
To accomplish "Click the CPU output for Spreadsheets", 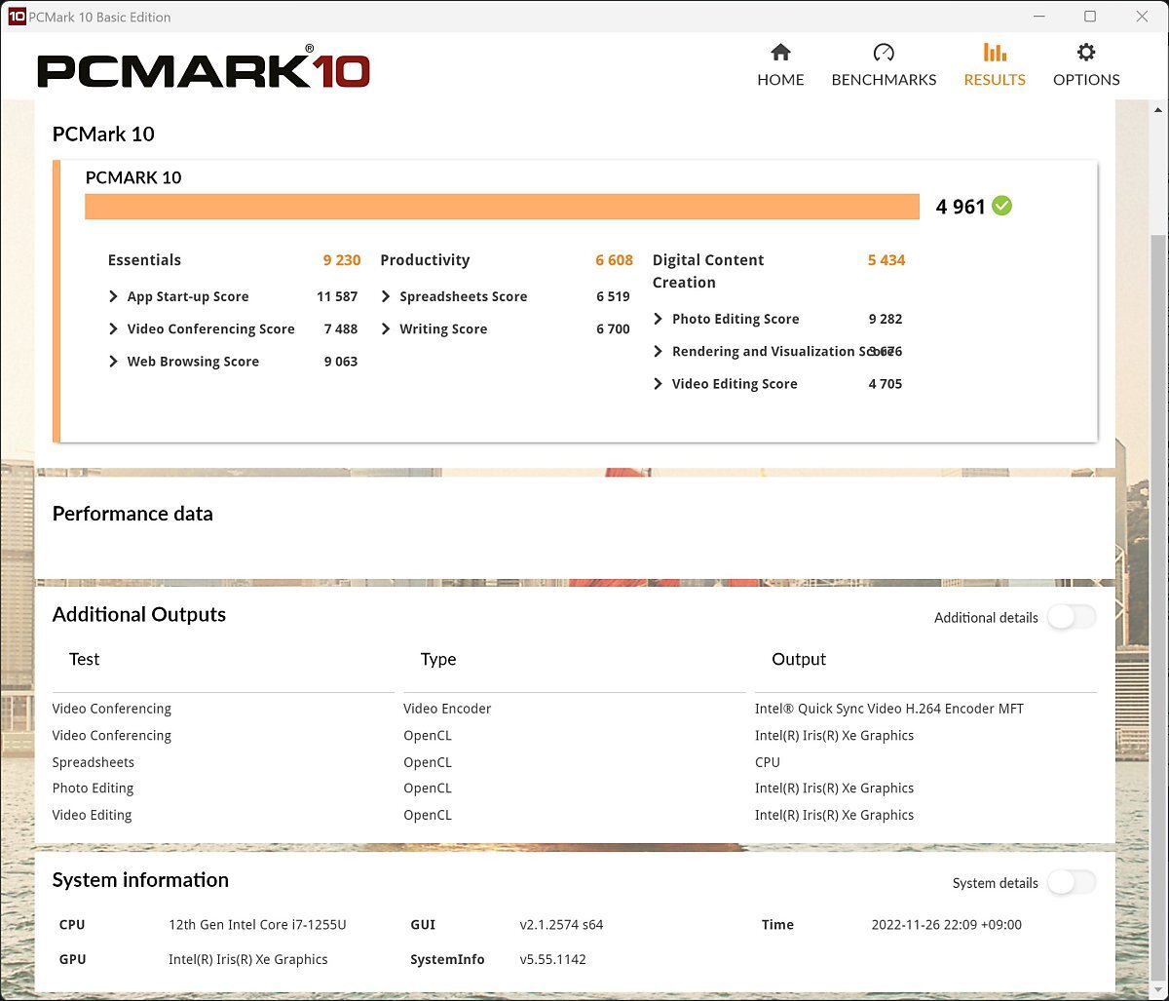I will (x=768, y=762).
